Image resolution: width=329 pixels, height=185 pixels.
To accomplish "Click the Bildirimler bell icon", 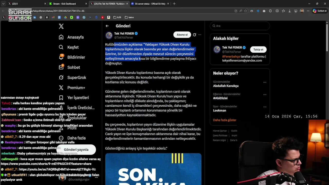I will coord(61,57).
